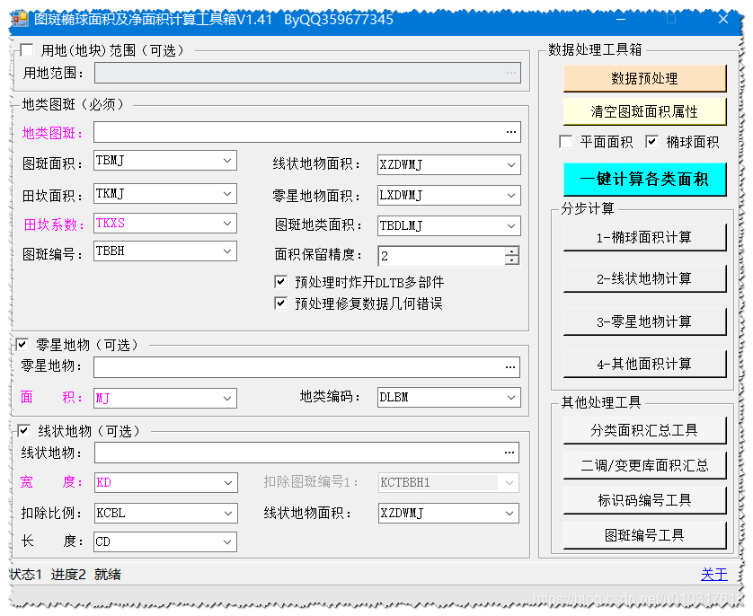Screen dimensions: 753x616
Task: Browse for 地类图斑 file with ellipsis button
Action: 511,132
